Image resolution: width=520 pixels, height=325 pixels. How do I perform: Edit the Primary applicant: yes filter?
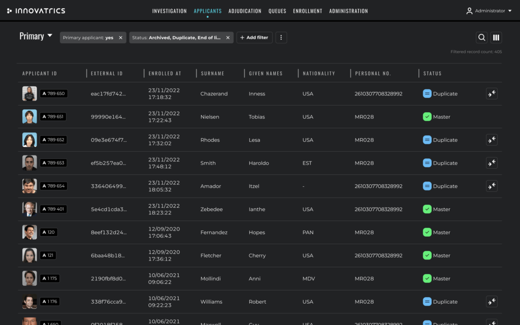88,38
